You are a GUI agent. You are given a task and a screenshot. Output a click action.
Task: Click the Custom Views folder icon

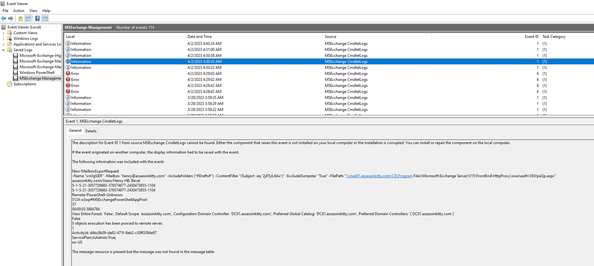click(10, 33)
